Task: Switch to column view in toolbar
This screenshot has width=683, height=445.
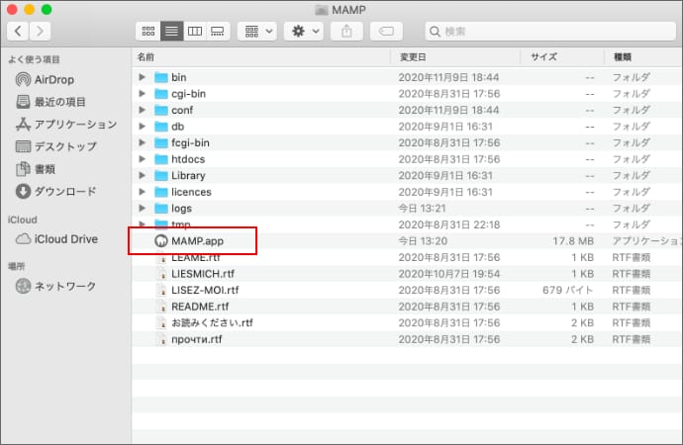Action: tap(194, 32)
